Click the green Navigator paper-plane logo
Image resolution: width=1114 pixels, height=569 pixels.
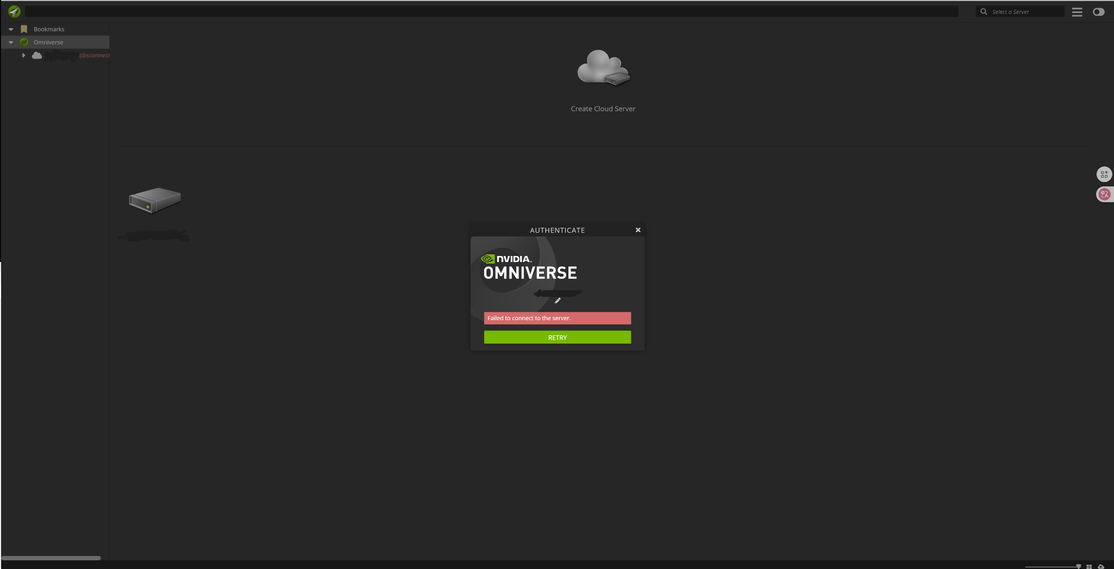click(14, 11)
